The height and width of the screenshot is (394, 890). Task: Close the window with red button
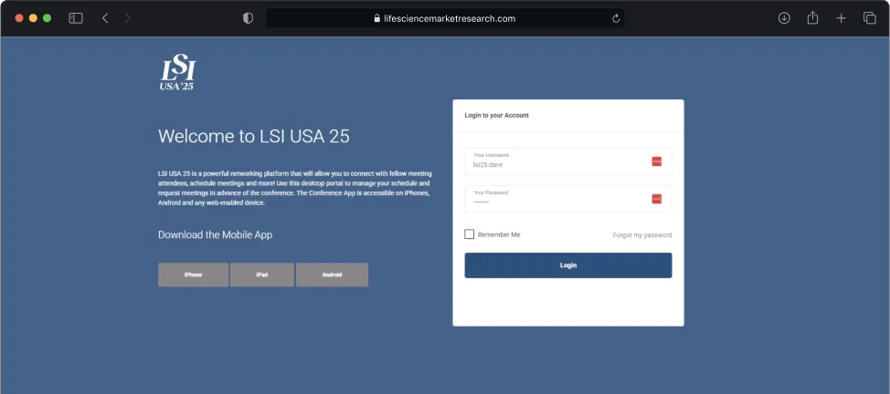pyautogui.click(x=19, y=18)
